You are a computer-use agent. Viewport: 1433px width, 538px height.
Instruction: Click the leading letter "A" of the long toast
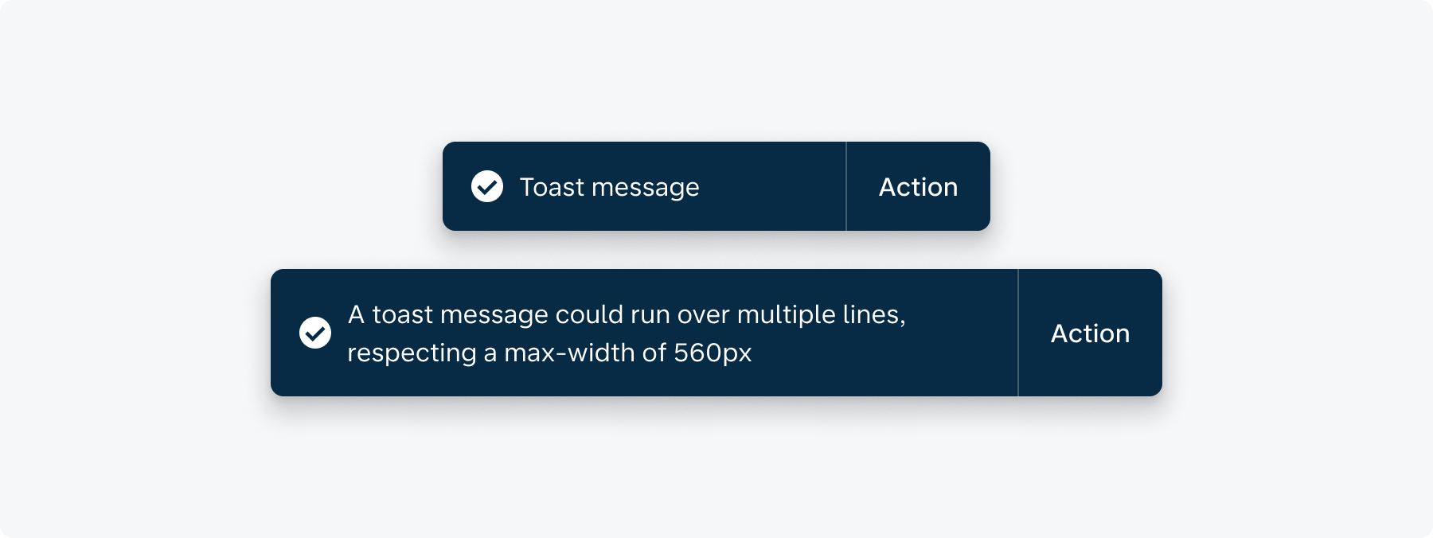tap(356, 314)
